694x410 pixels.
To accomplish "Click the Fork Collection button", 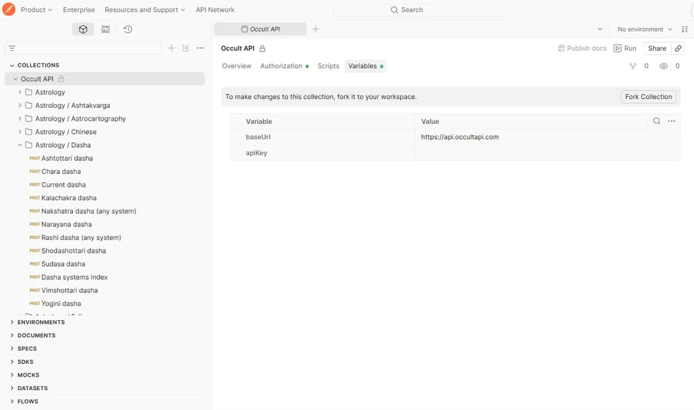I will tap(648, 97).
